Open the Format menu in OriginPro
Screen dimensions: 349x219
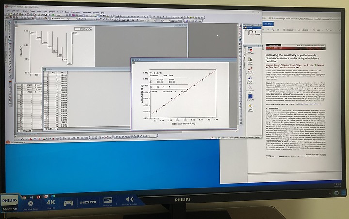point(32,11)
